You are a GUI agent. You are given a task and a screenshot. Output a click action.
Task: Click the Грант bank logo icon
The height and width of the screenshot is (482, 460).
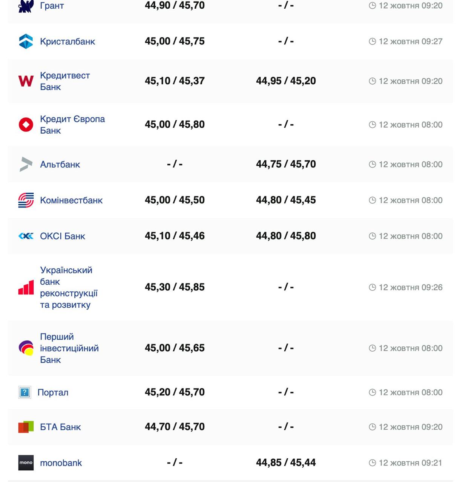pos(26,6)
